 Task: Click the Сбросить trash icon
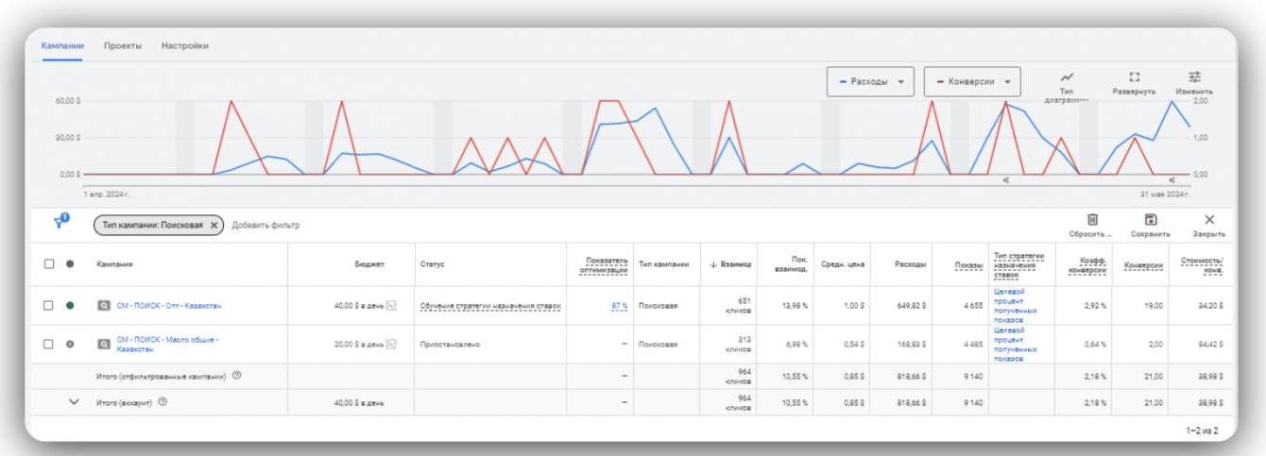[1091, 220]
